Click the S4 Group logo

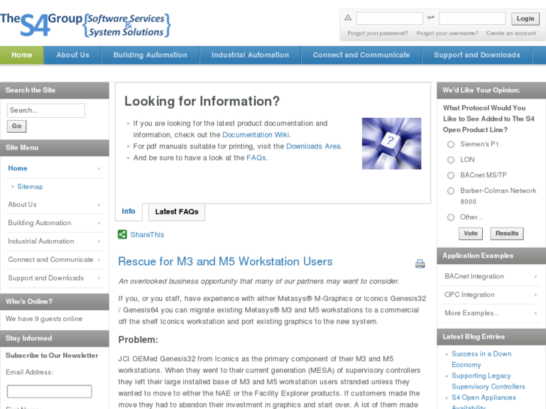86,25
